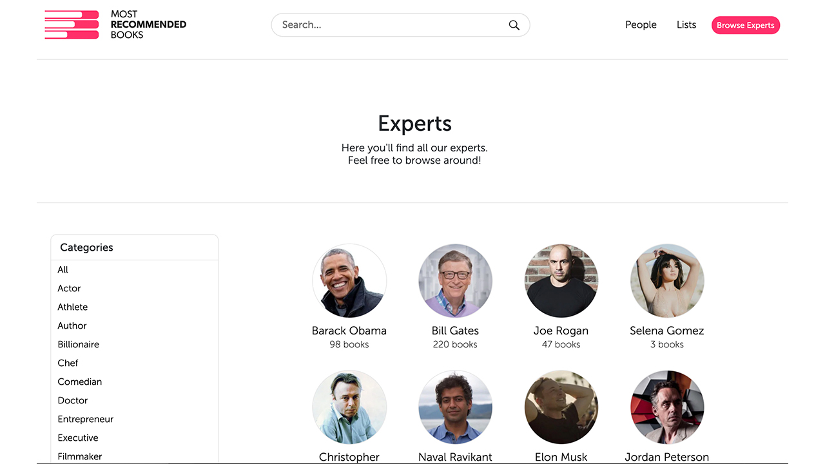Open Selena Gomez's profile picture
Screen dimensions: 825x464
[667, 281]
